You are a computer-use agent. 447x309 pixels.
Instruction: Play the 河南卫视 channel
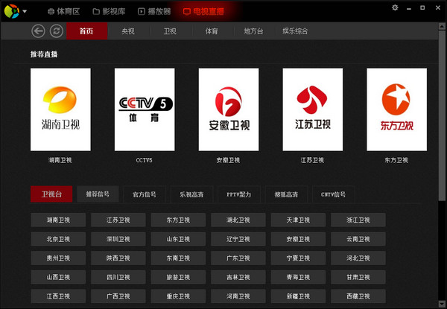click(238, 296)
